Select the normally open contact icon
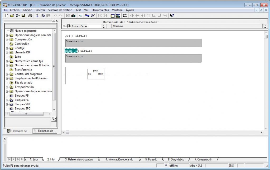The height and width of the screenshot is (170, 270). (x=132, y=16)
